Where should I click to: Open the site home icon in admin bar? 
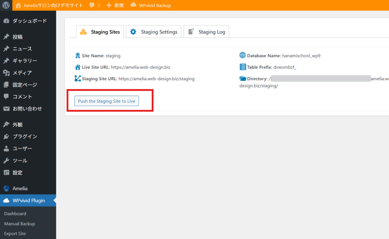[19, 5]
